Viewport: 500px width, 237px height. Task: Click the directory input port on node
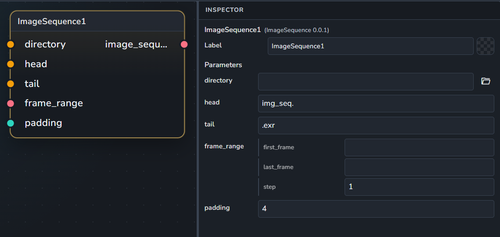(x=11, y=44)
